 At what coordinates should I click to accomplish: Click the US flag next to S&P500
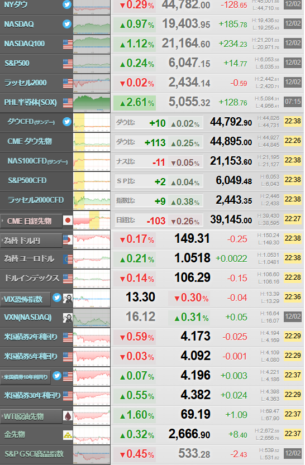click(68, 64)
